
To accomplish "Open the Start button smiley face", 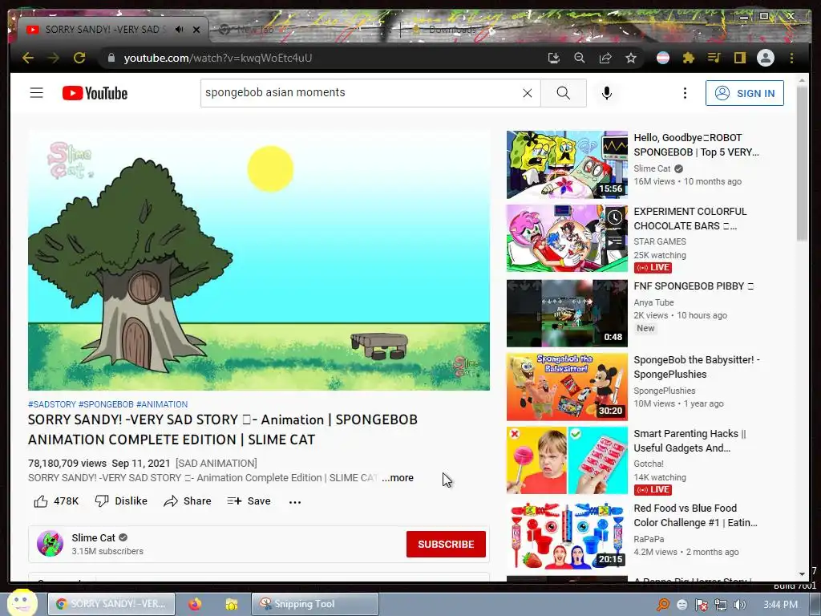I will (x=21, y=603).
